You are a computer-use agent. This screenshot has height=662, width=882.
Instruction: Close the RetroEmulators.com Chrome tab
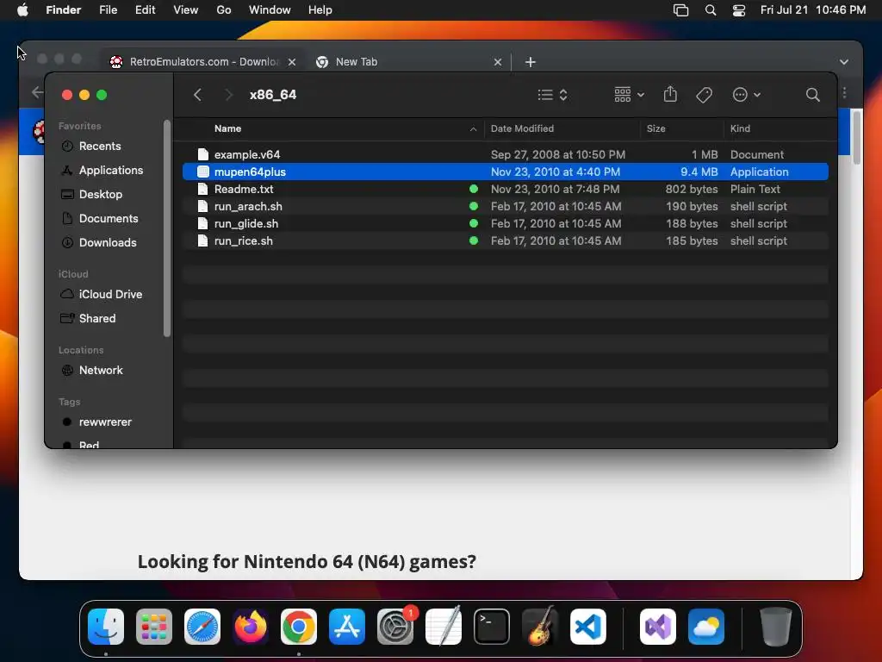pyautogui.click(x=292, y=62)
